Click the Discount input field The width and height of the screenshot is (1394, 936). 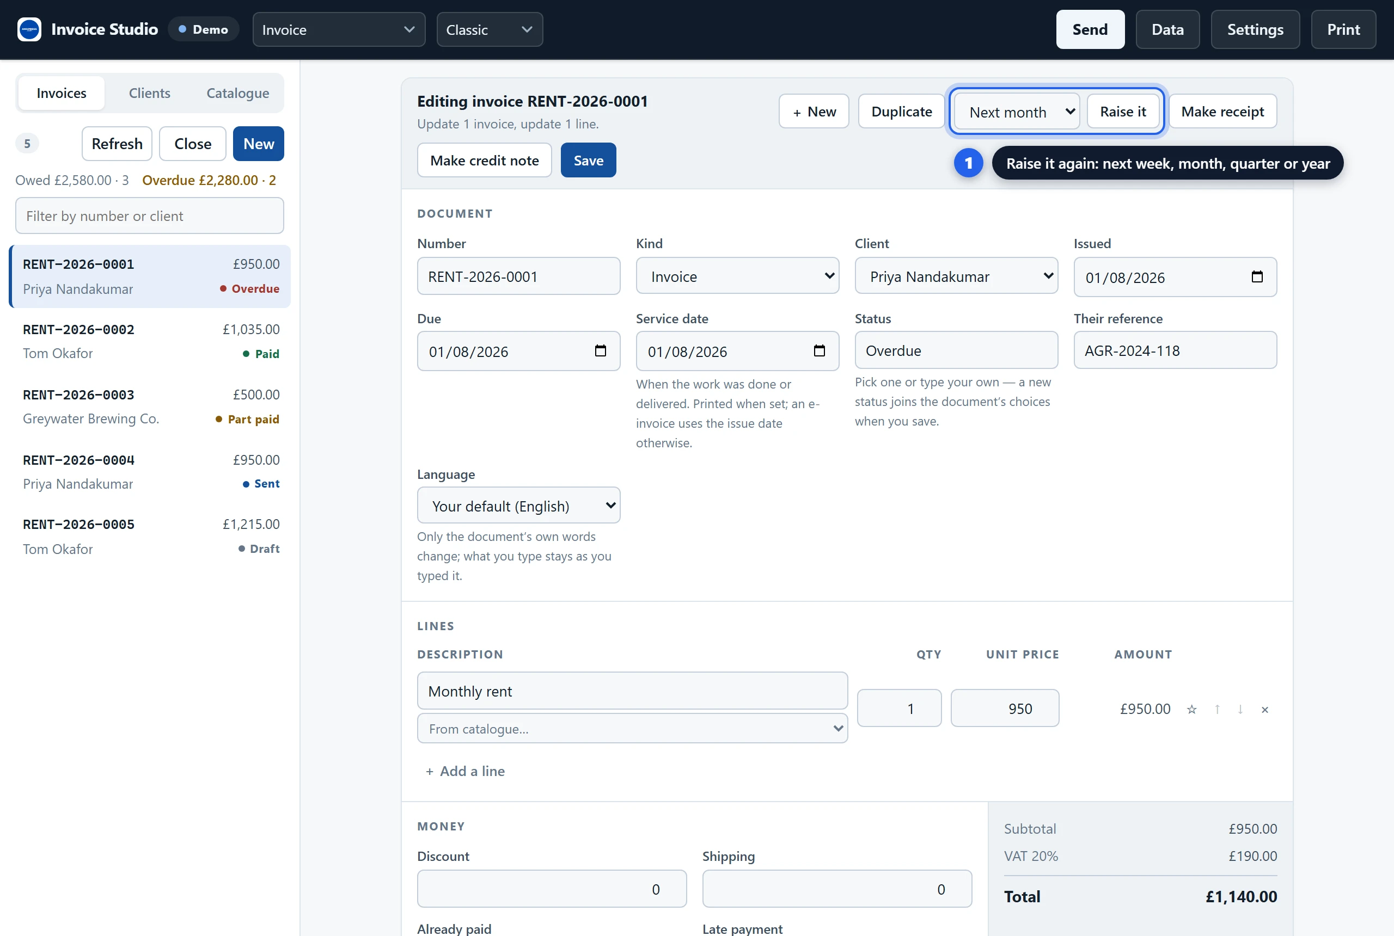tap(551, 889)
